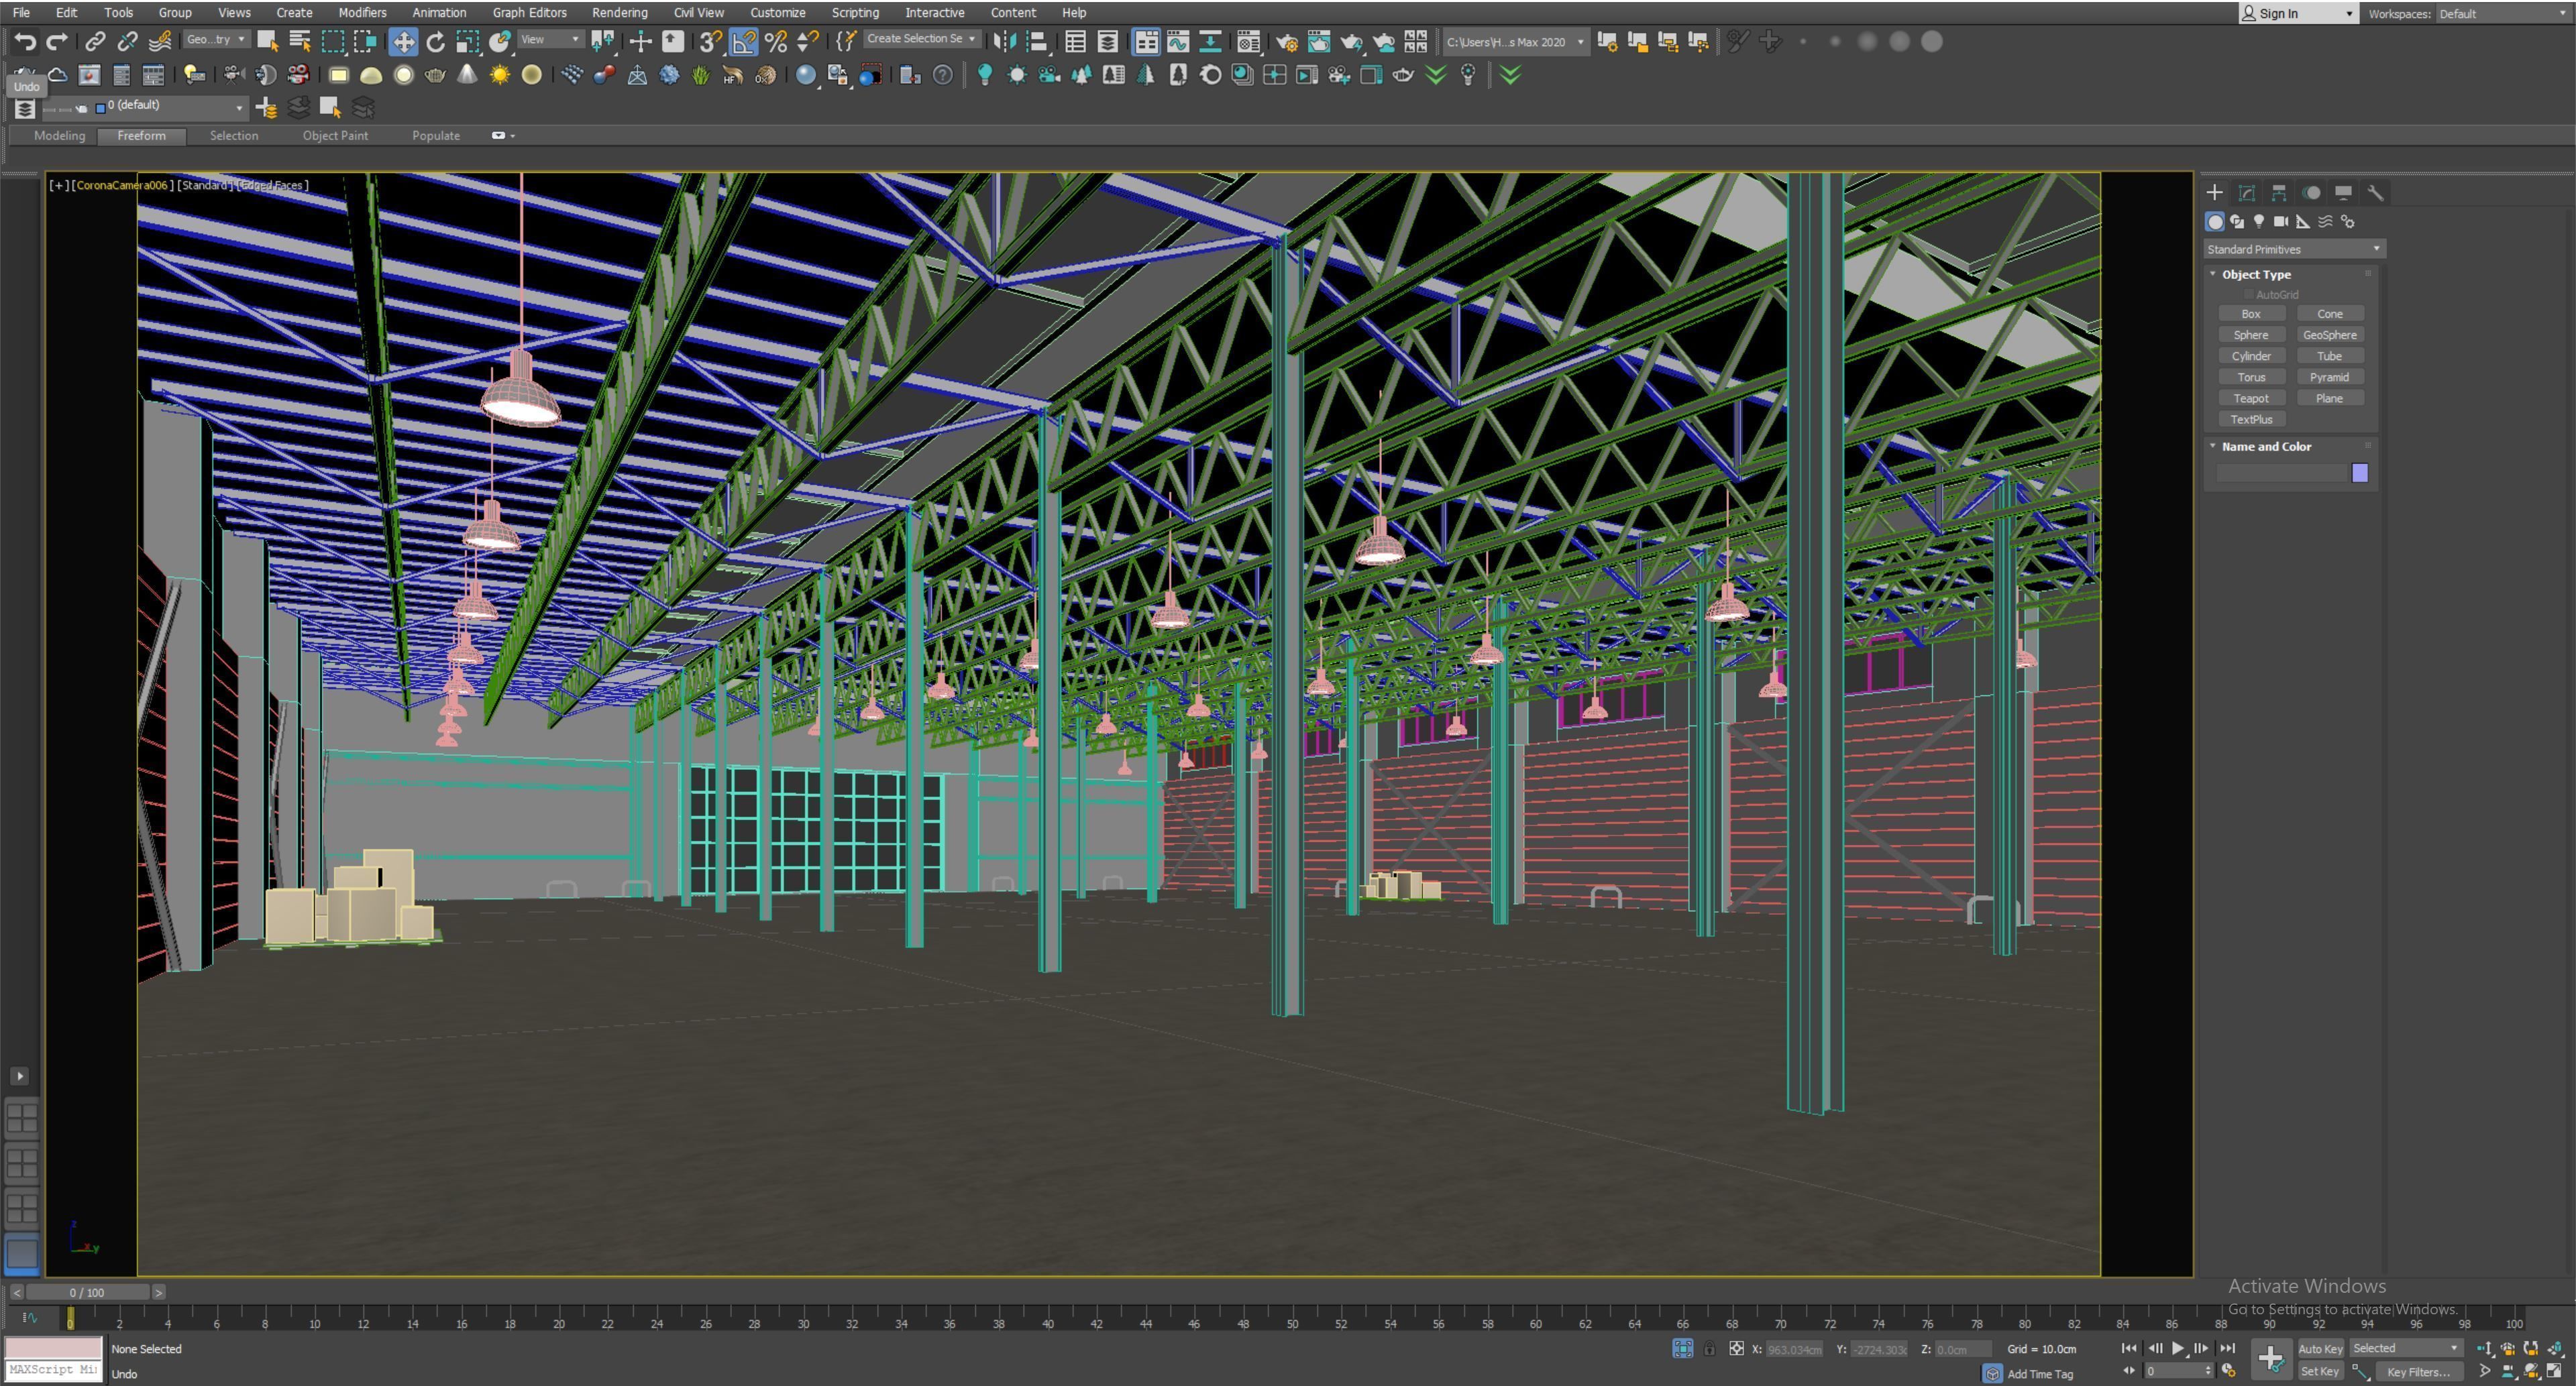Open the Standard Primitives dropdown

click(x=2294, y=250)
